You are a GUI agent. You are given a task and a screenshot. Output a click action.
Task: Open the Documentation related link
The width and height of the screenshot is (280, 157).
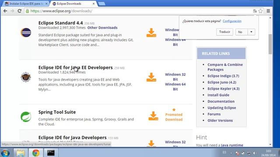pyautogui.click(x=221, y=101)
